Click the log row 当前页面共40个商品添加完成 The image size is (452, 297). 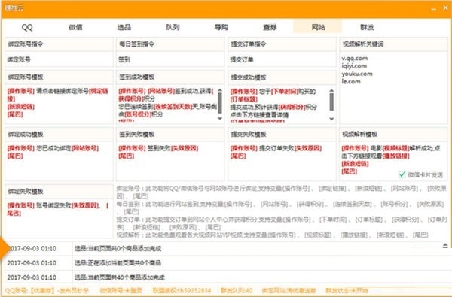tap(226, 277)
